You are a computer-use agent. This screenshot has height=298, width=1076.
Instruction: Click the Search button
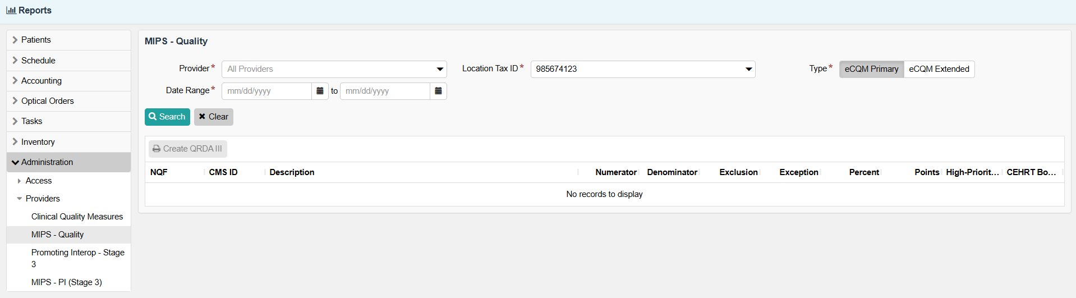pos(167,117)
